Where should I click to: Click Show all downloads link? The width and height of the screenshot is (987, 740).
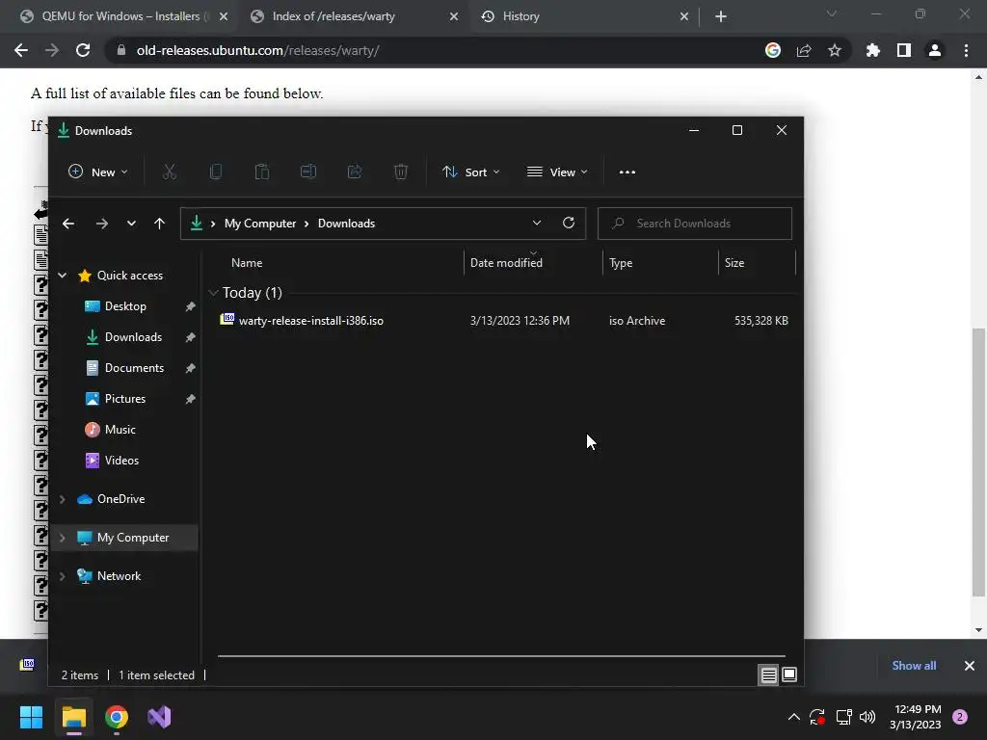point(914,666)
